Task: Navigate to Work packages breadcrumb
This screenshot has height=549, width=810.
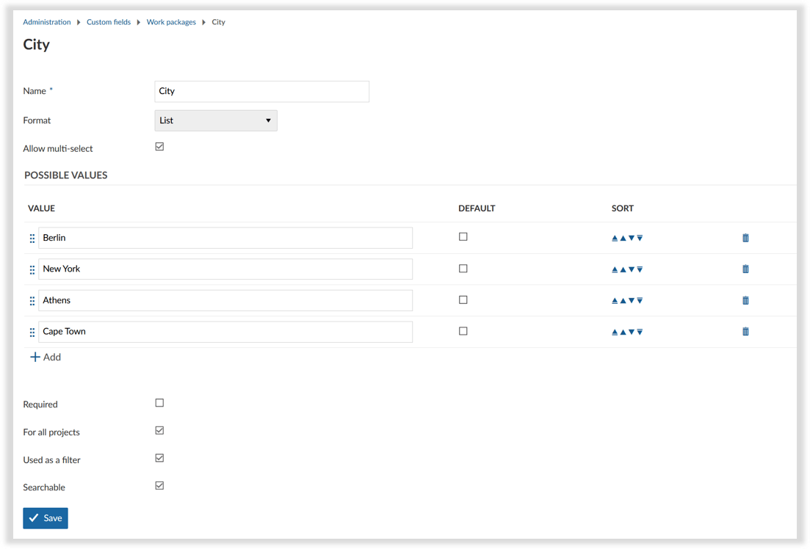Action: click(171, 22)
